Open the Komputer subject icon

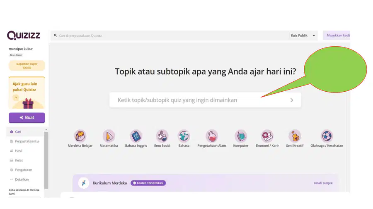[x=241, y=136]
